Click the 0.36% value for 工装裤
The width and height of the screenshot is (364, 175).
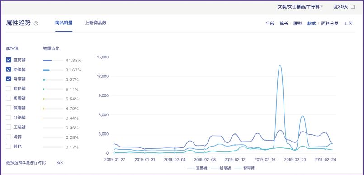pyautogui.click(x=72, y=128)
